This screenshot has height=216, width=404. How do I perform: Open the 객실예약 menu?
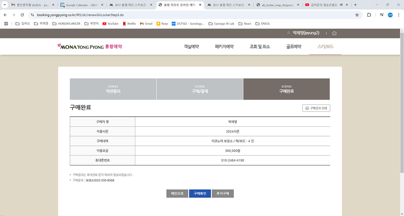click(191, 46)
